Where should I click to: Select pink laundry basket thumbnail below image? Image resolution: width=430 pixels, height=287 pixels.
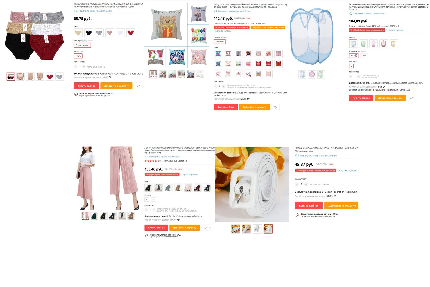click(312, 74)
